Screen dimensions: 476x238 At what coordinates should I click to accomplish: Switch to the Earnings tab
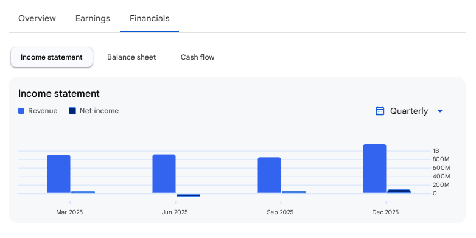coord(93,18)
